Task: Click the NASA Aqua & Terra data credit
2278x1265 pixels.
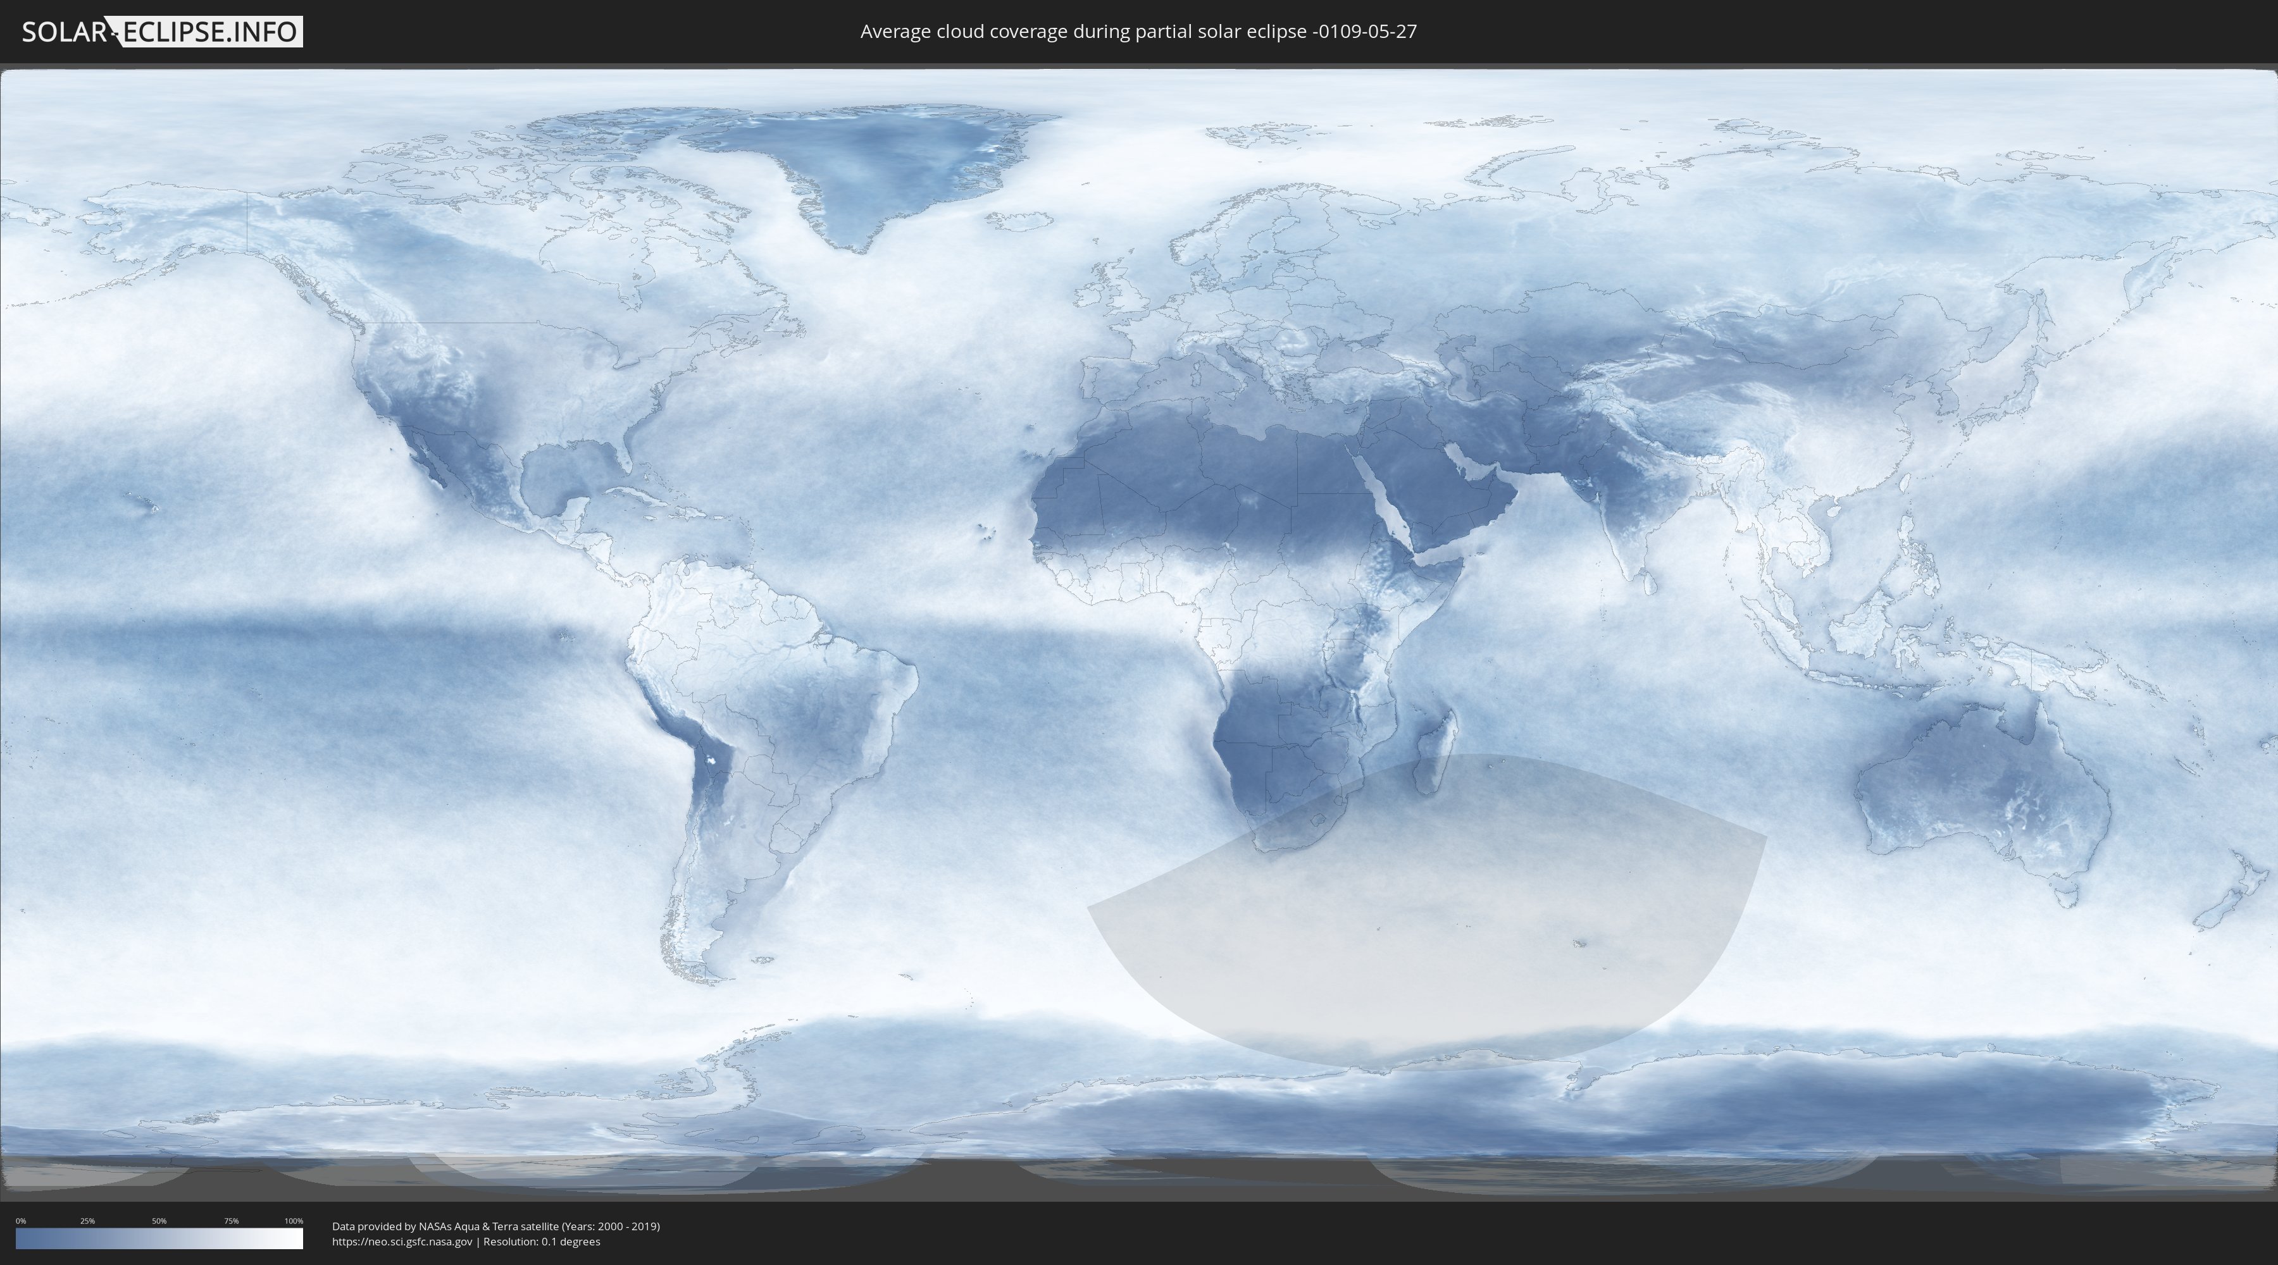Action: tap(495, 1226)
